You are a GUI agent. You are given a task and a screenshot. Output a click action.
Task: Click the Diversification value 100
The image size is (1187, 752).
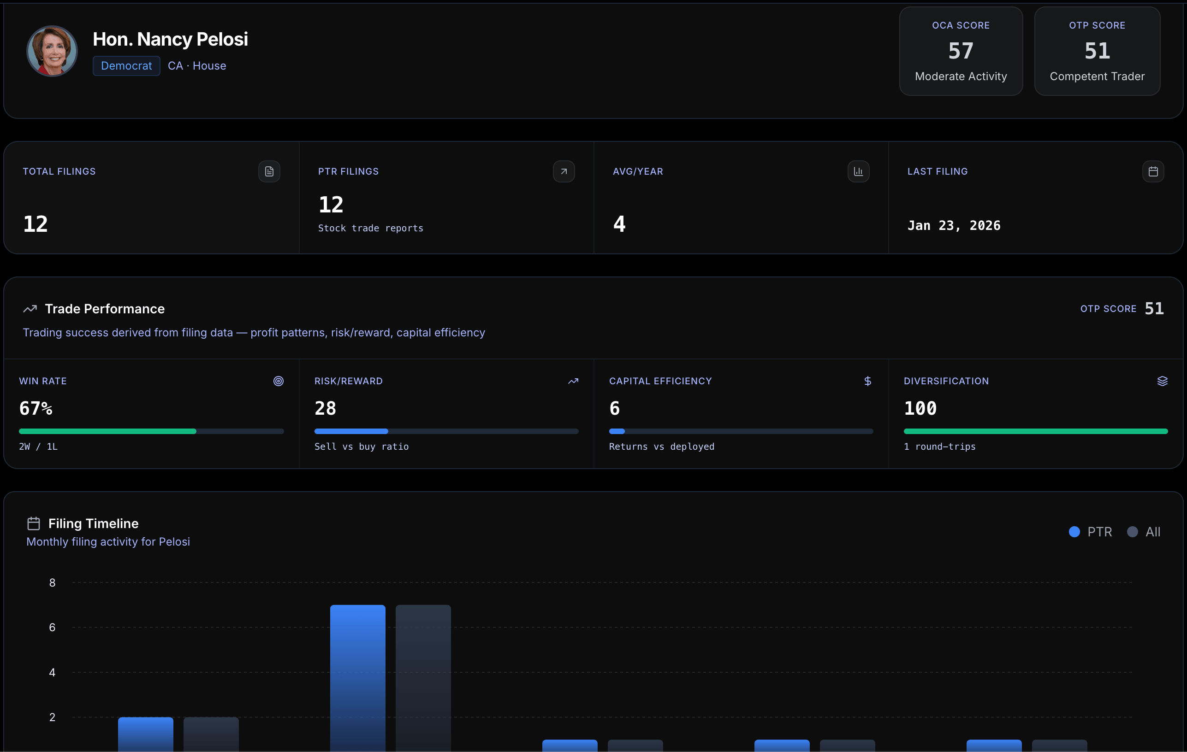point(920,408)
